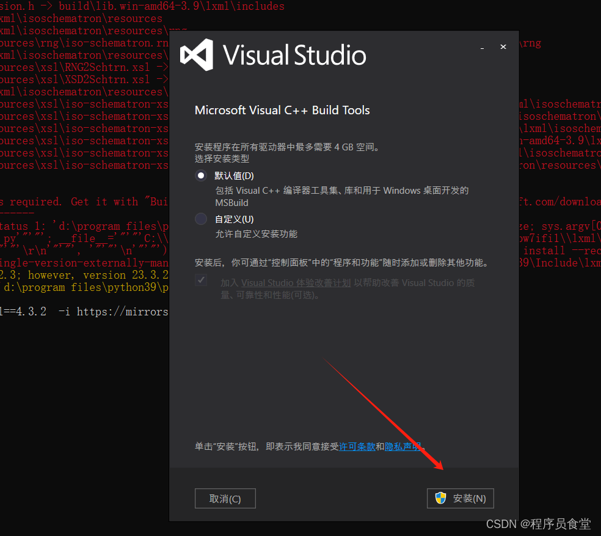Click the Visual C++ 编译器工具集 description text
The image size is (601, 536).
coord(342,196)
